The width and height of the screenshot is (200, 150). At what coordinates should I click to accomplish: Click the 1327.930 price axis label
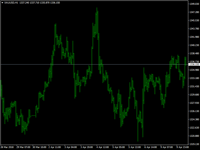[194, 103]
